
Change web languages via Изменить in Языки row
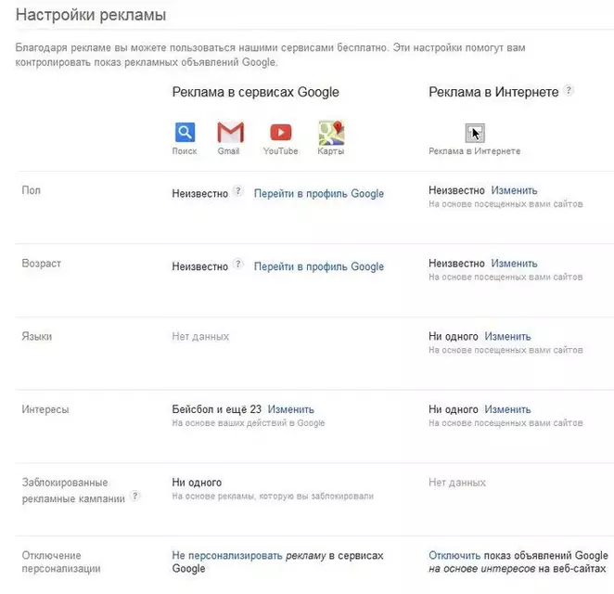pos(507,336)
